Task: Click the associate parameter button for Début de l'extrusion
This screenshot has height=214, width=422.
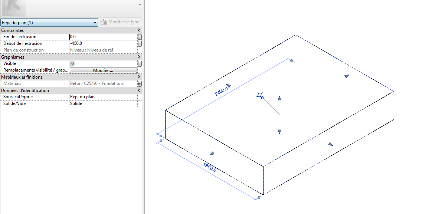Action: click(140, 44)
